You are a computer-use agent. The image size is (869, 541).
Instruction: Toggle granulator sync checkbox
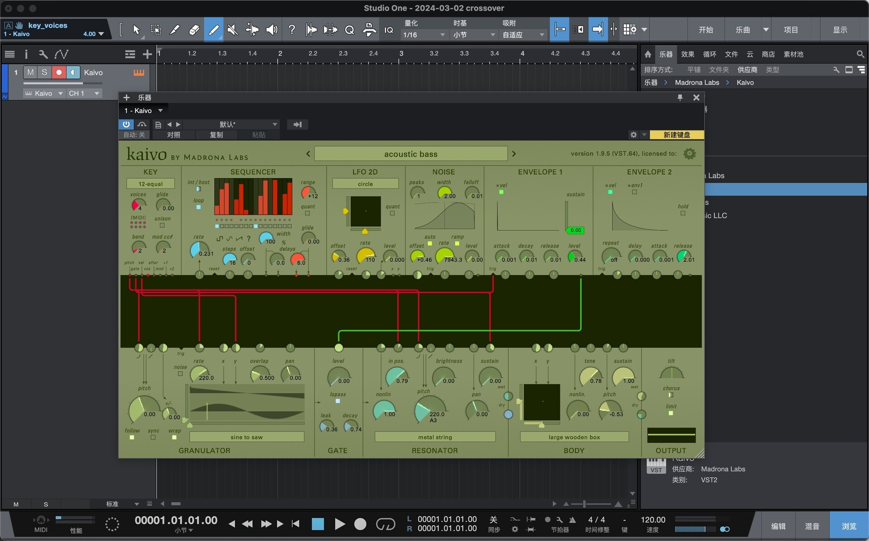(x=153, y=437)
